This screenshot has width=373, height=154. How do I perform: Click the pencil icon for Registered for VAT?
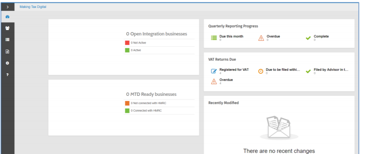click(214, 71)
